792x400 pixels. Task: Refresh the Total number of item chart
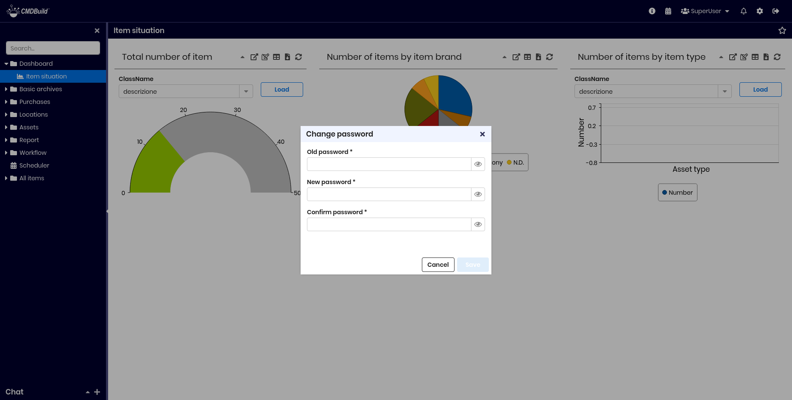[298, 57]
